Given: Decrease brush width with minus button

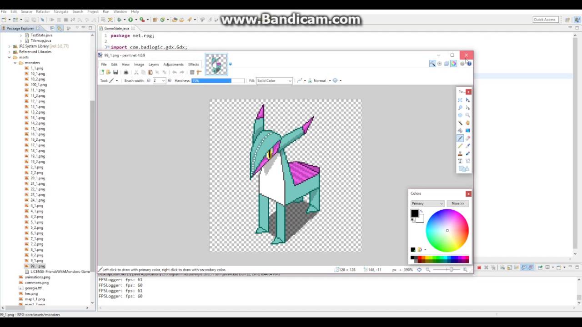Looking at the screenshot, I should tap(149, 80).
